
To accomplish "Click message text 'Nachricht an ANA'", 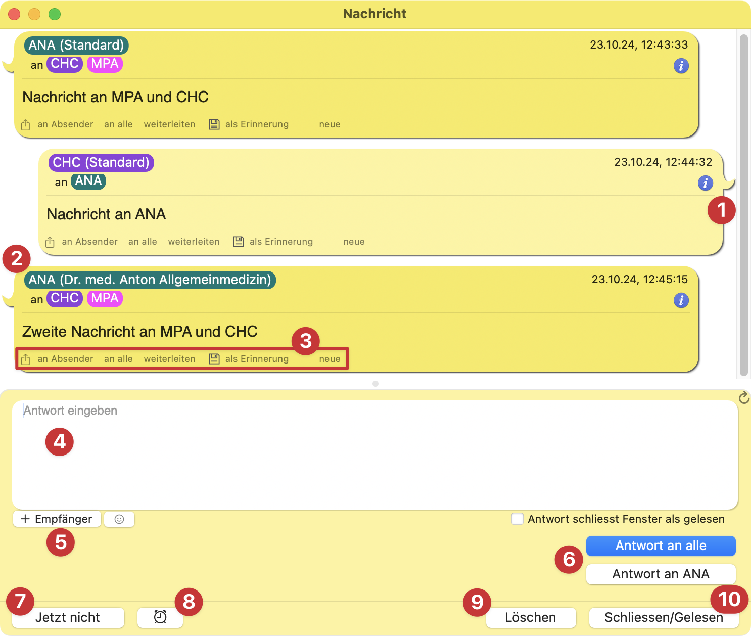I will [107, 214].
